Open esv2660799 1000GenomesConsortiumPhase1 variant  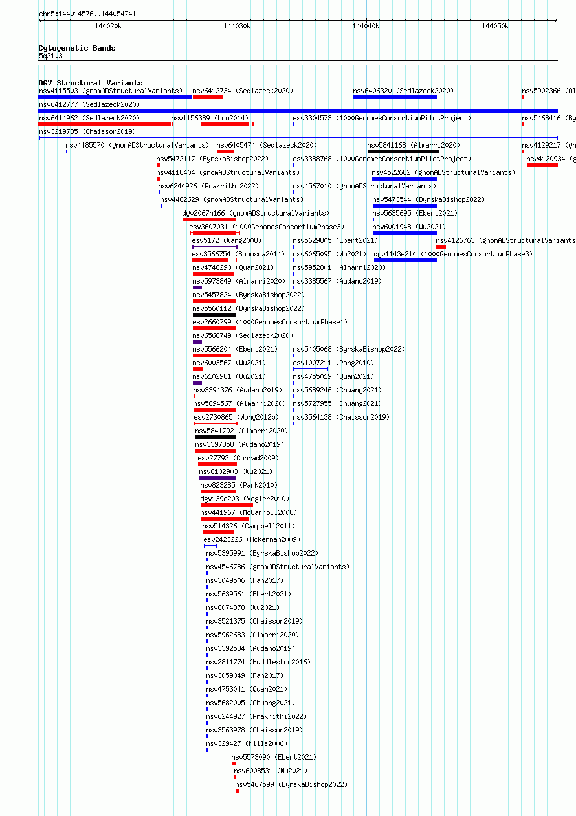coord(270,322)
